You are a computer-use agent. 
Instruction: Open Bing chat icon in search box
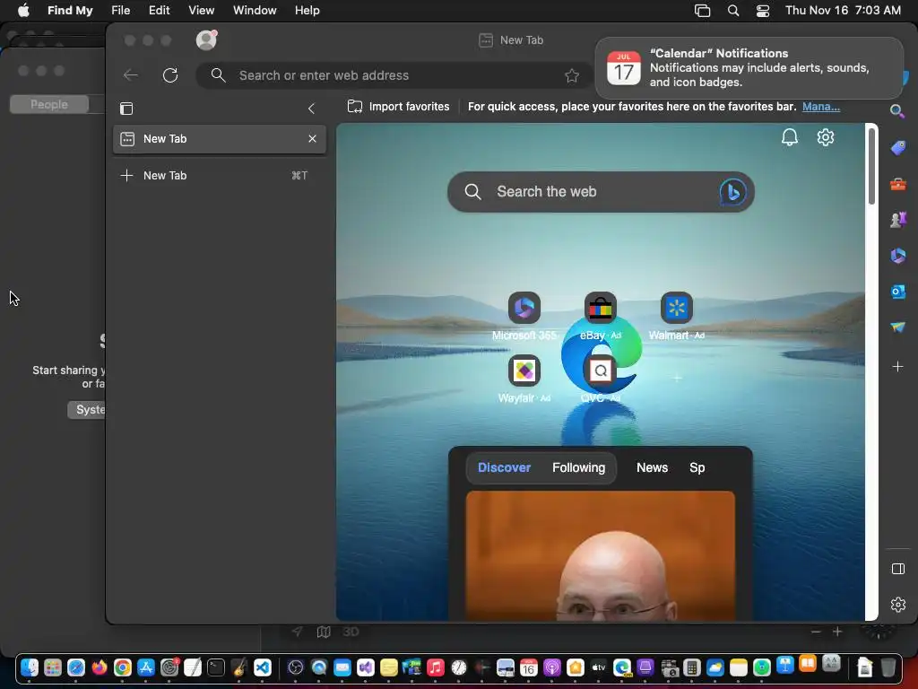coord(732,192)
